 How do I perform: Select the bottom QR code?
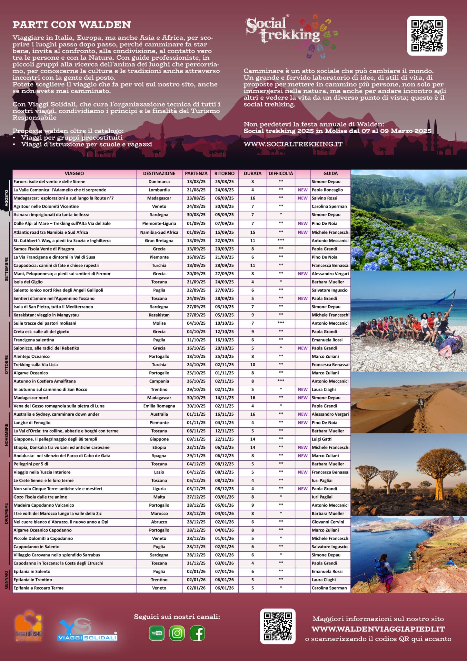pyautogui.click(x=278, y=626)
